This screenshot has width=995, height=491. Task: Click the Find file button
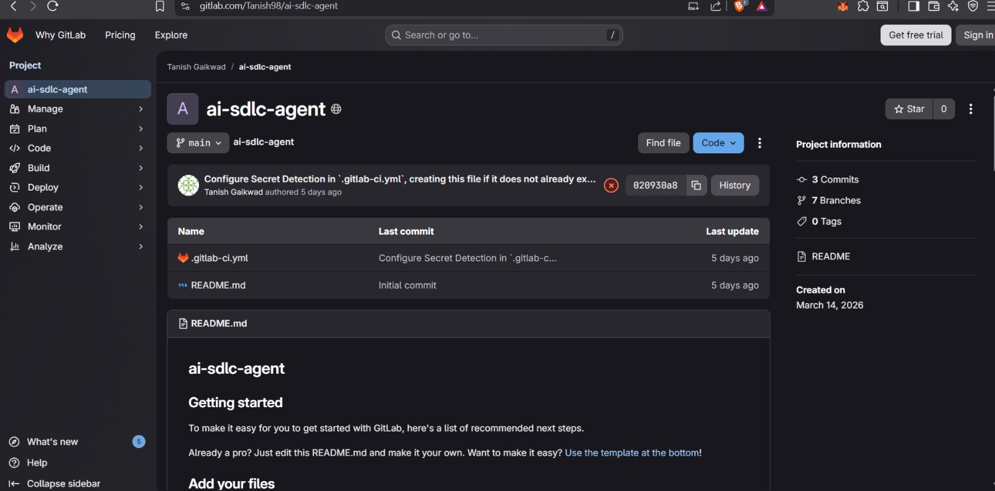(663, 143)
